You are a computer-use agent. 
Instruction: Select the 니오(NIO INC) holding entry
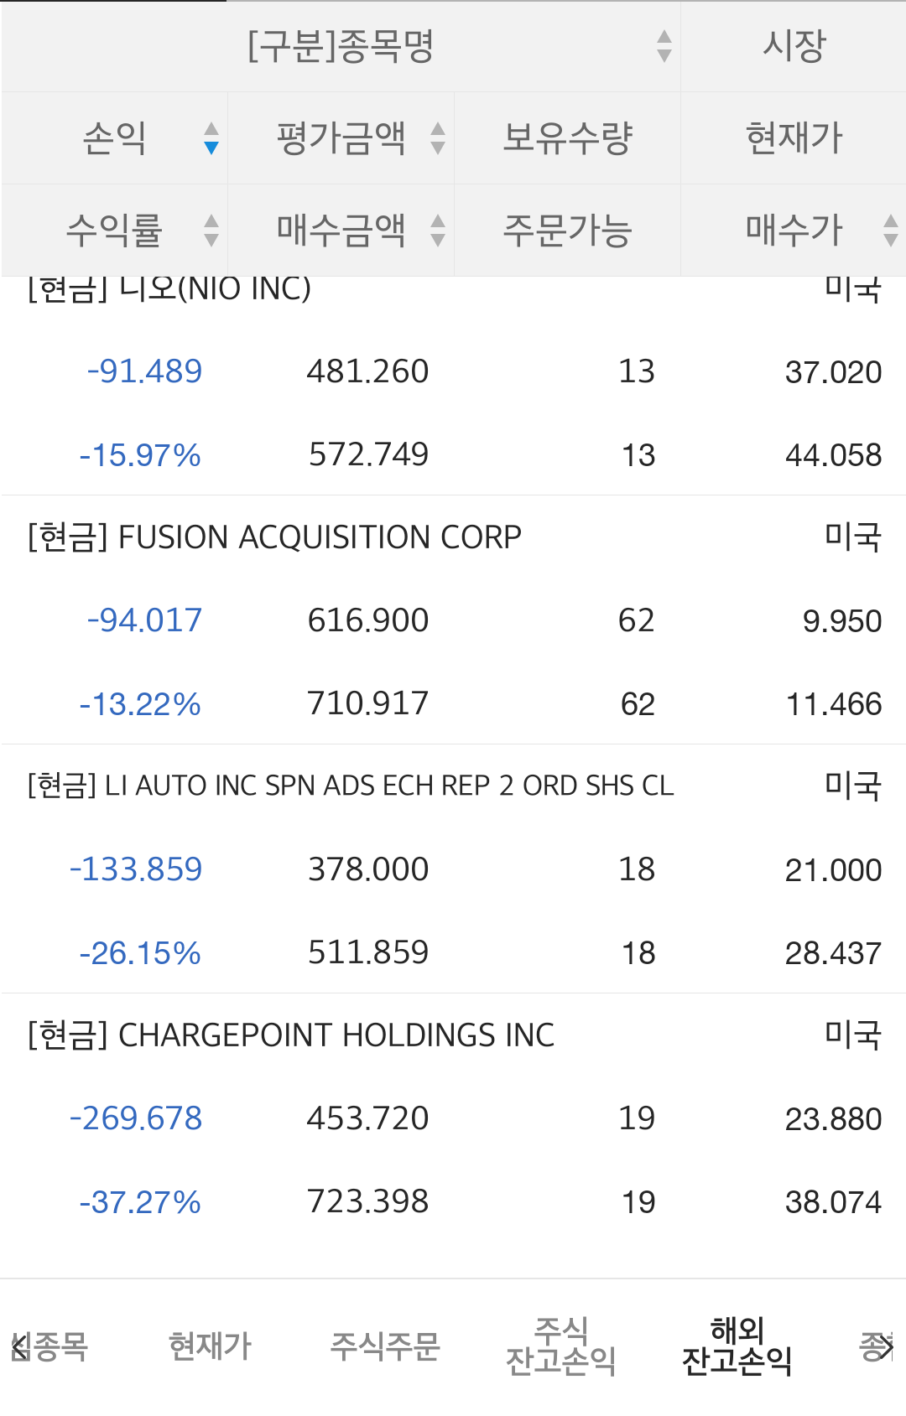coord(210,291)
